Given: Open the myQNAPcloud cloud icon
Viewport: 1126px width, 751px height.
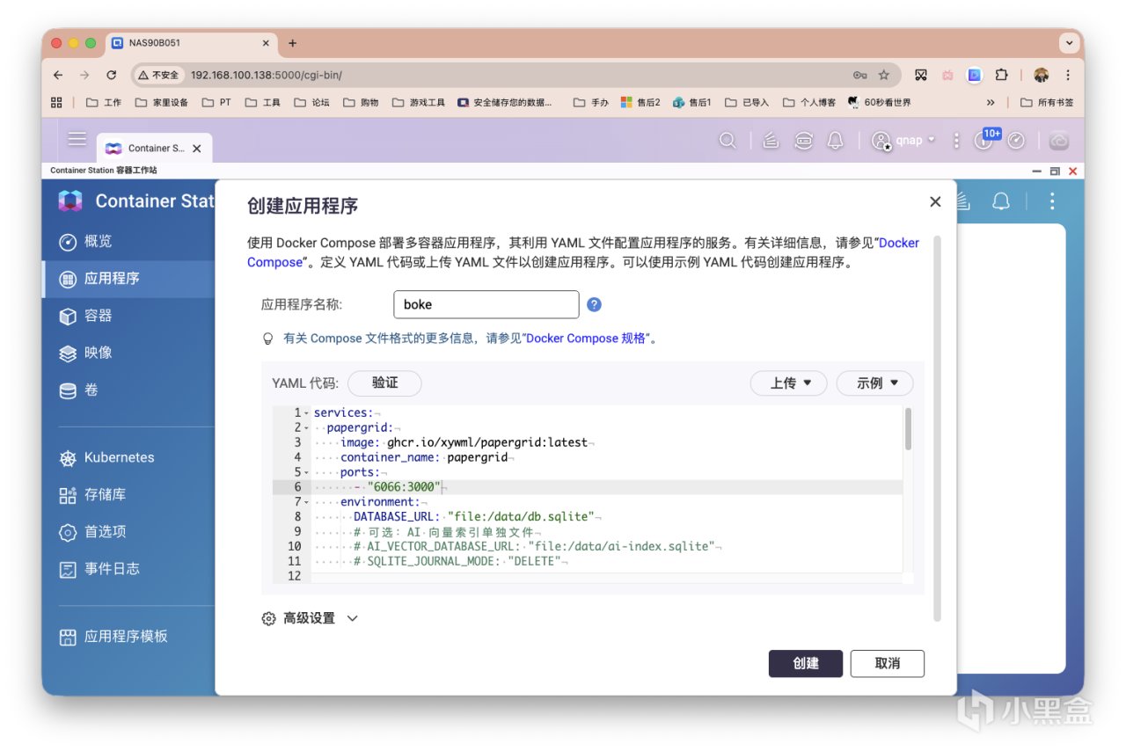Looking at the screenshot, I should [x=1058, y=141].
